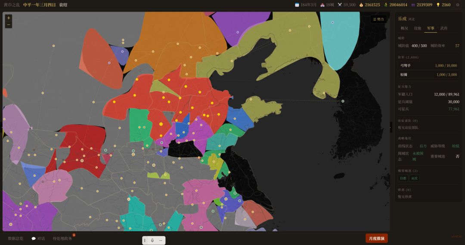Click the 后方 frontline status value
The height and width of the screenshot is (245, 465).
click(423, 146)
